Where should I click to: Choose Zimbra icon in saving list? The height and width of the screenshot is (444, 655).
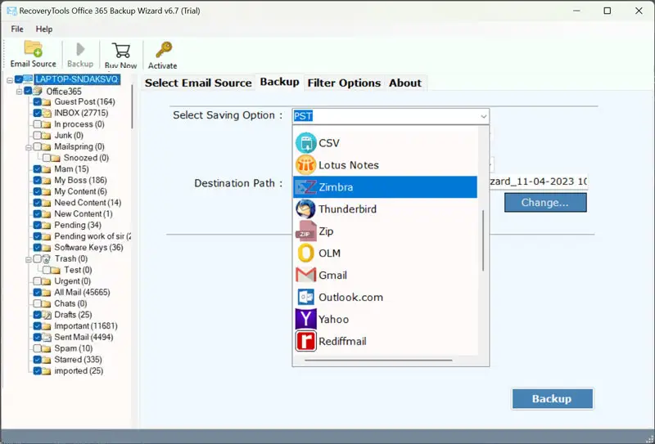[305, 187]
